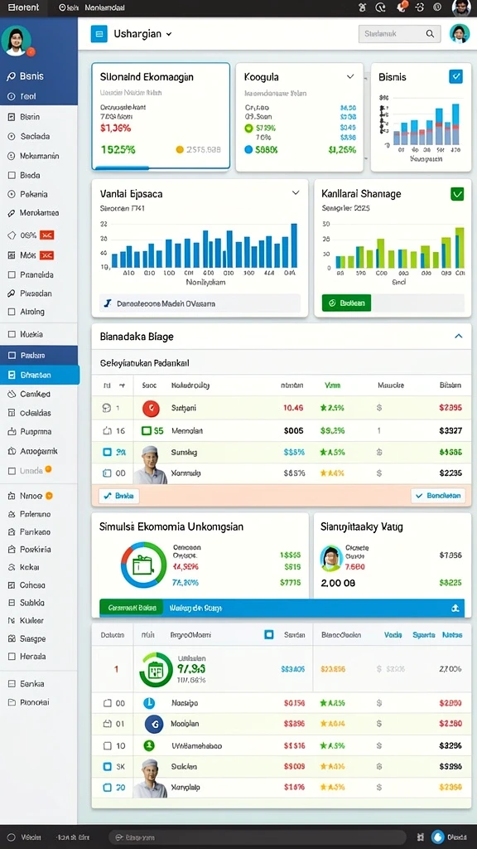Click the bottom bar search field
Screen dimensions: 477x849
[257, 837]
